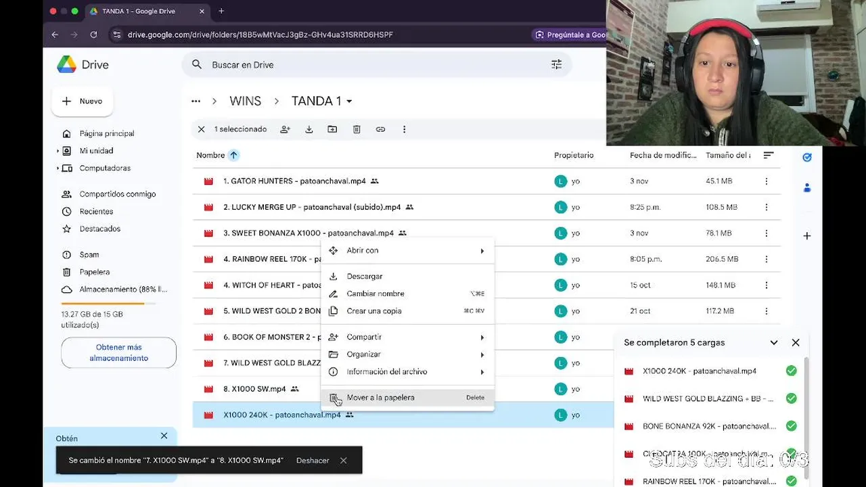
Task: Clear the selection with the X icon
Action: coord(201,129)
